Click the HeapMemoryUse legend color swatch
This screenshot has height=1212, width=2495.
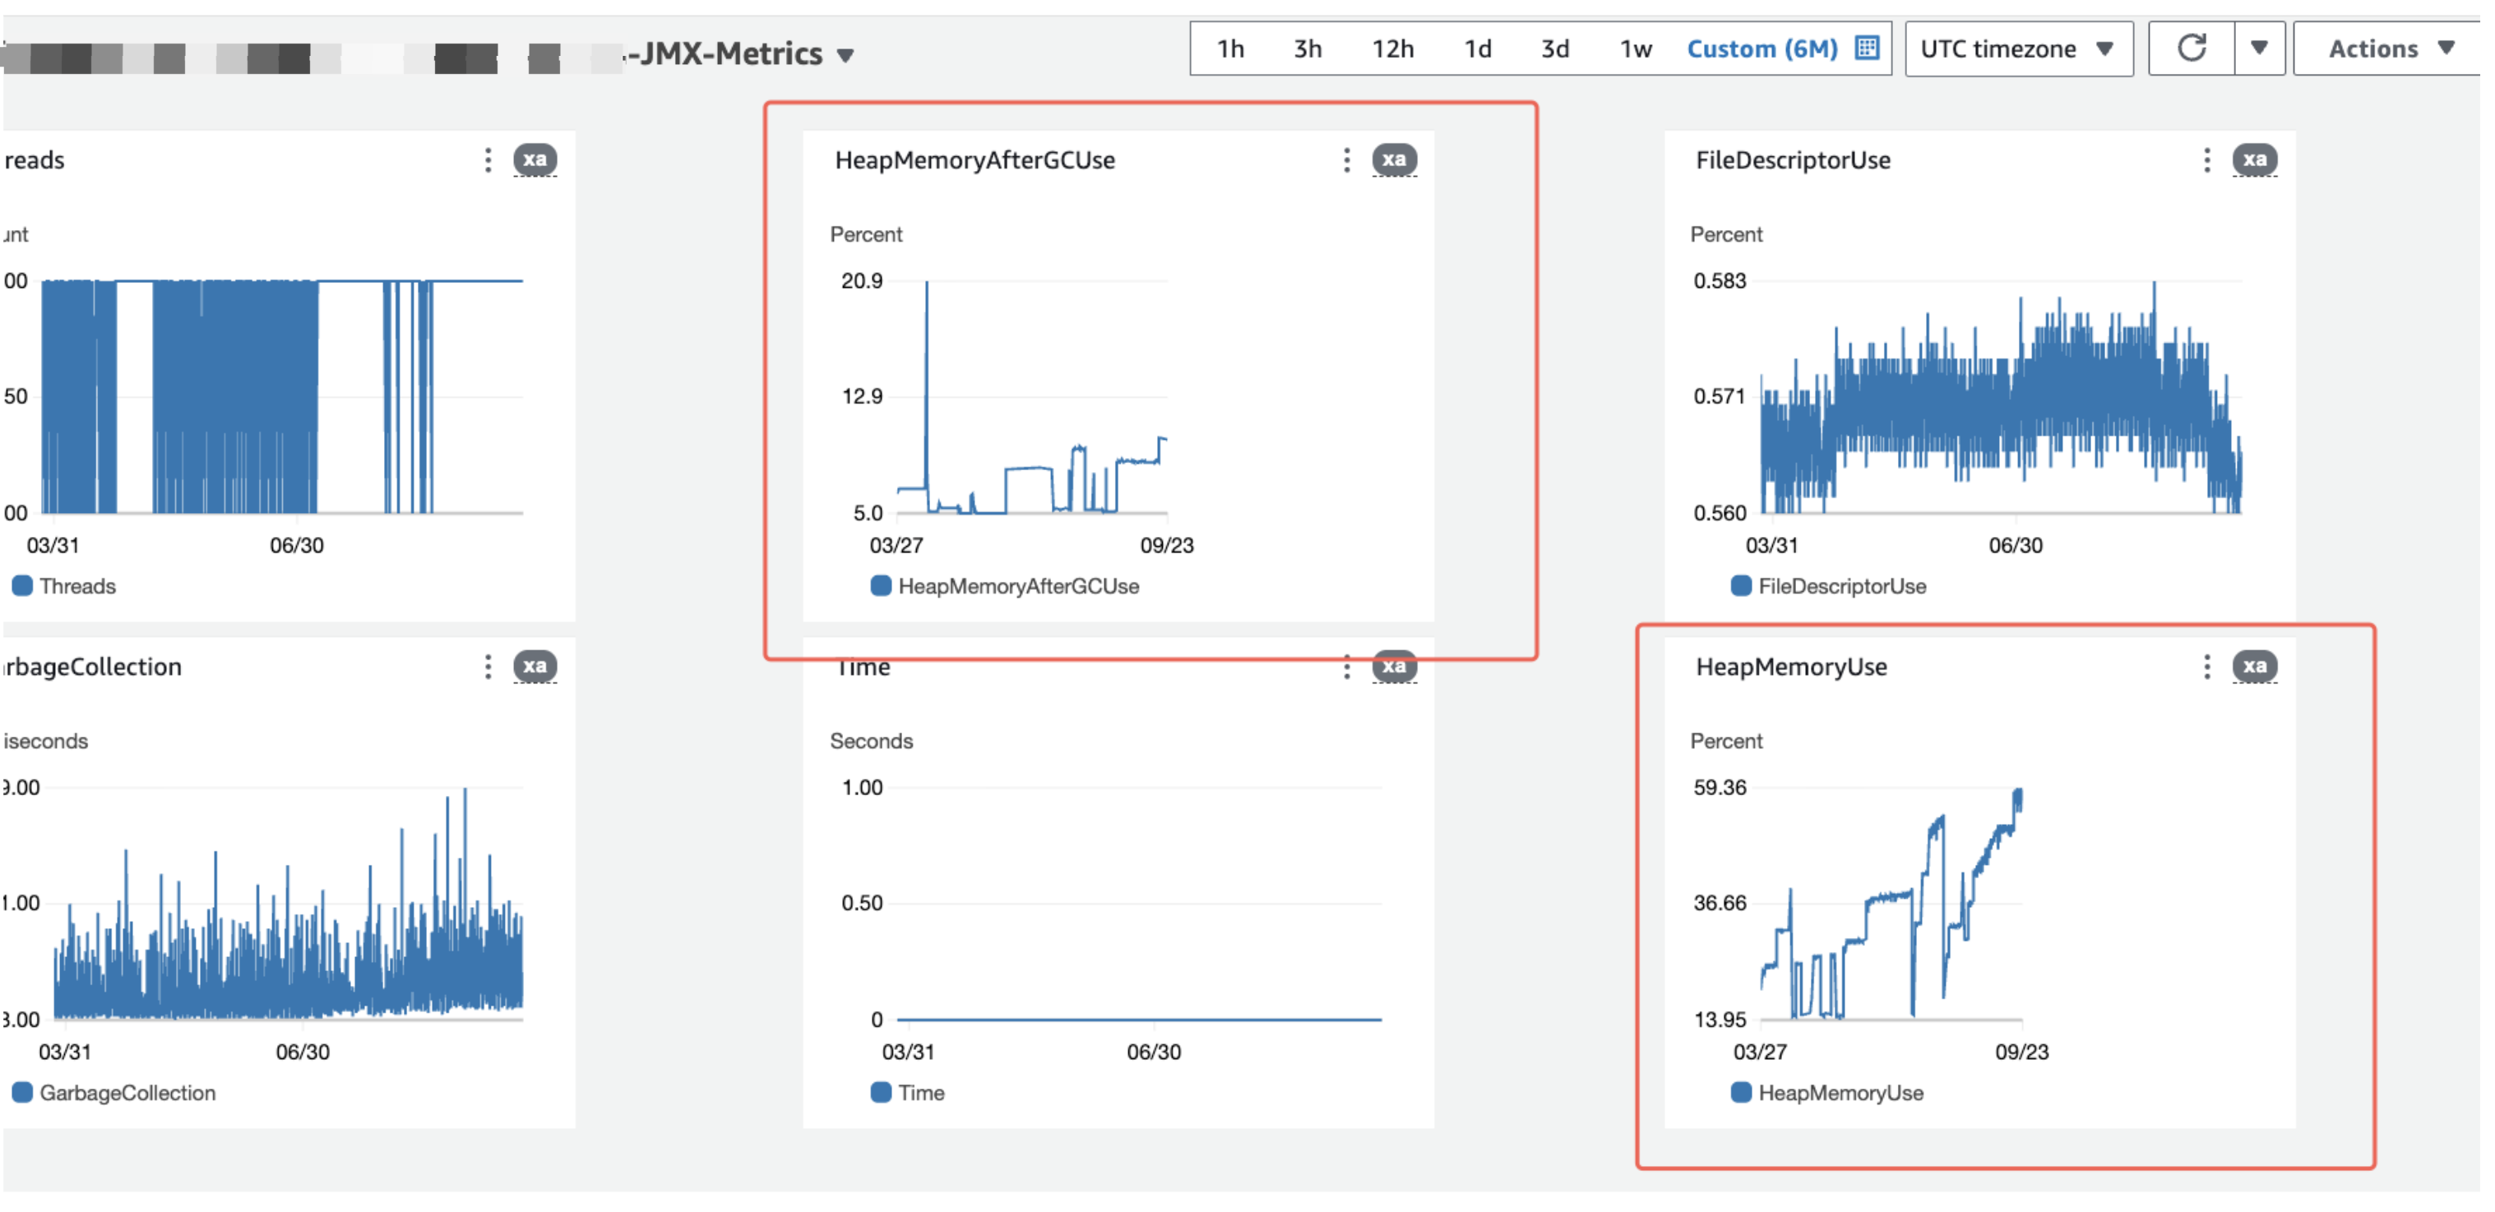[1740, 1093]
